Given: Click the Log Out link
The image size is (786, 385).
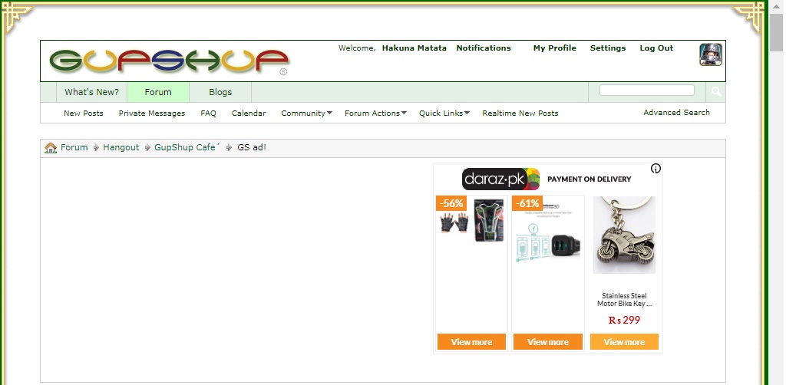Looking at the screenshot, I should click(656, 48).
